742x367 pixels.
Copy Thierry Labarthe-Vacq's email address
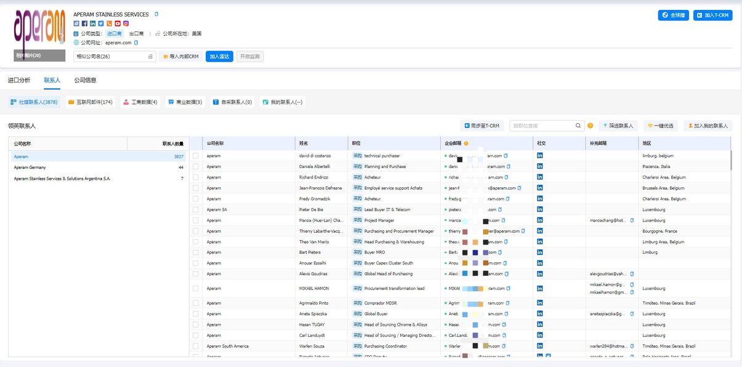523,231
